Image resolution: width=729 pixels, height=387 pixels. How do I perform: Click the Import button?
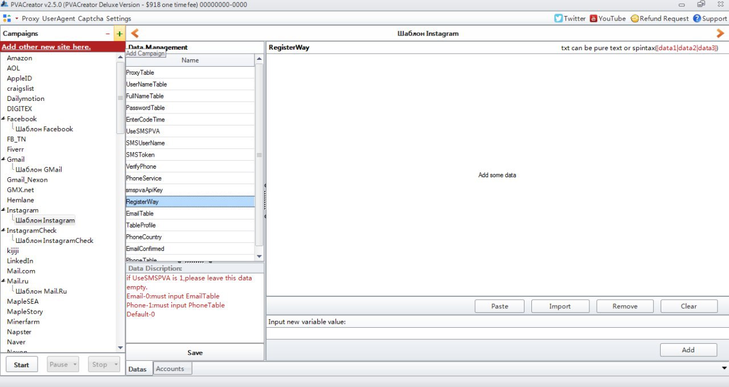560,306
